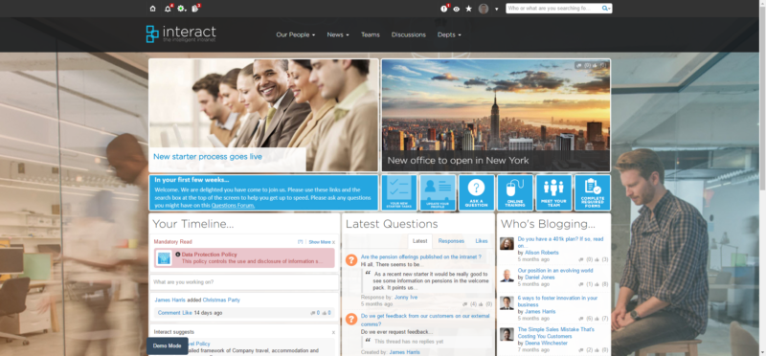Open the documents clipboard icon with badge

[x=195, y=9]
